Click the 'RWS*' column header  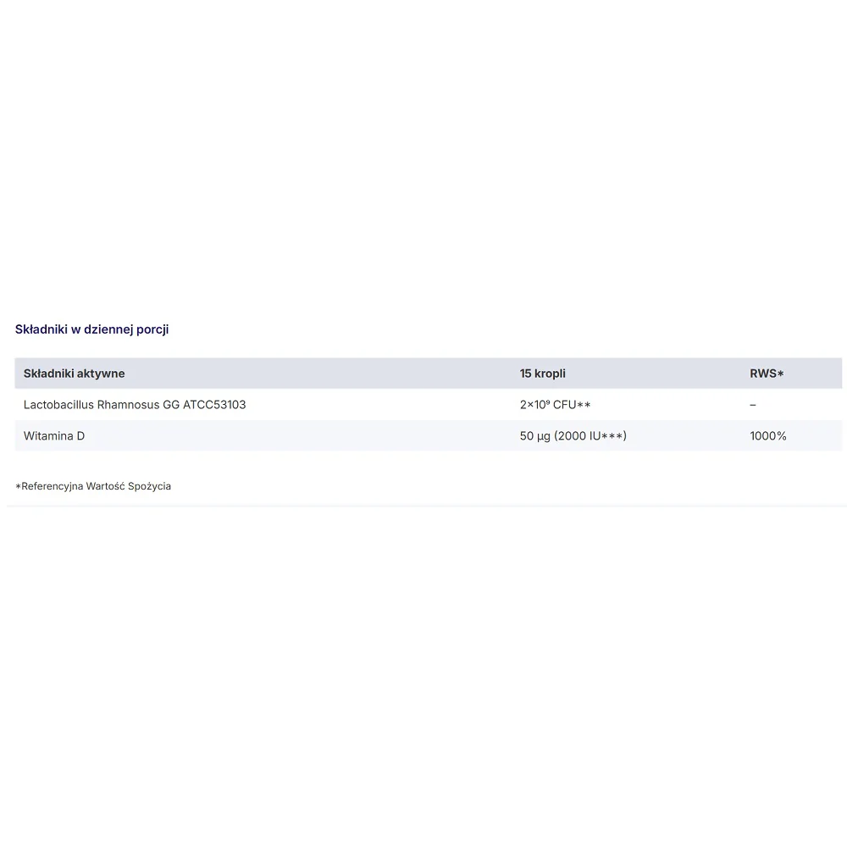767,374
